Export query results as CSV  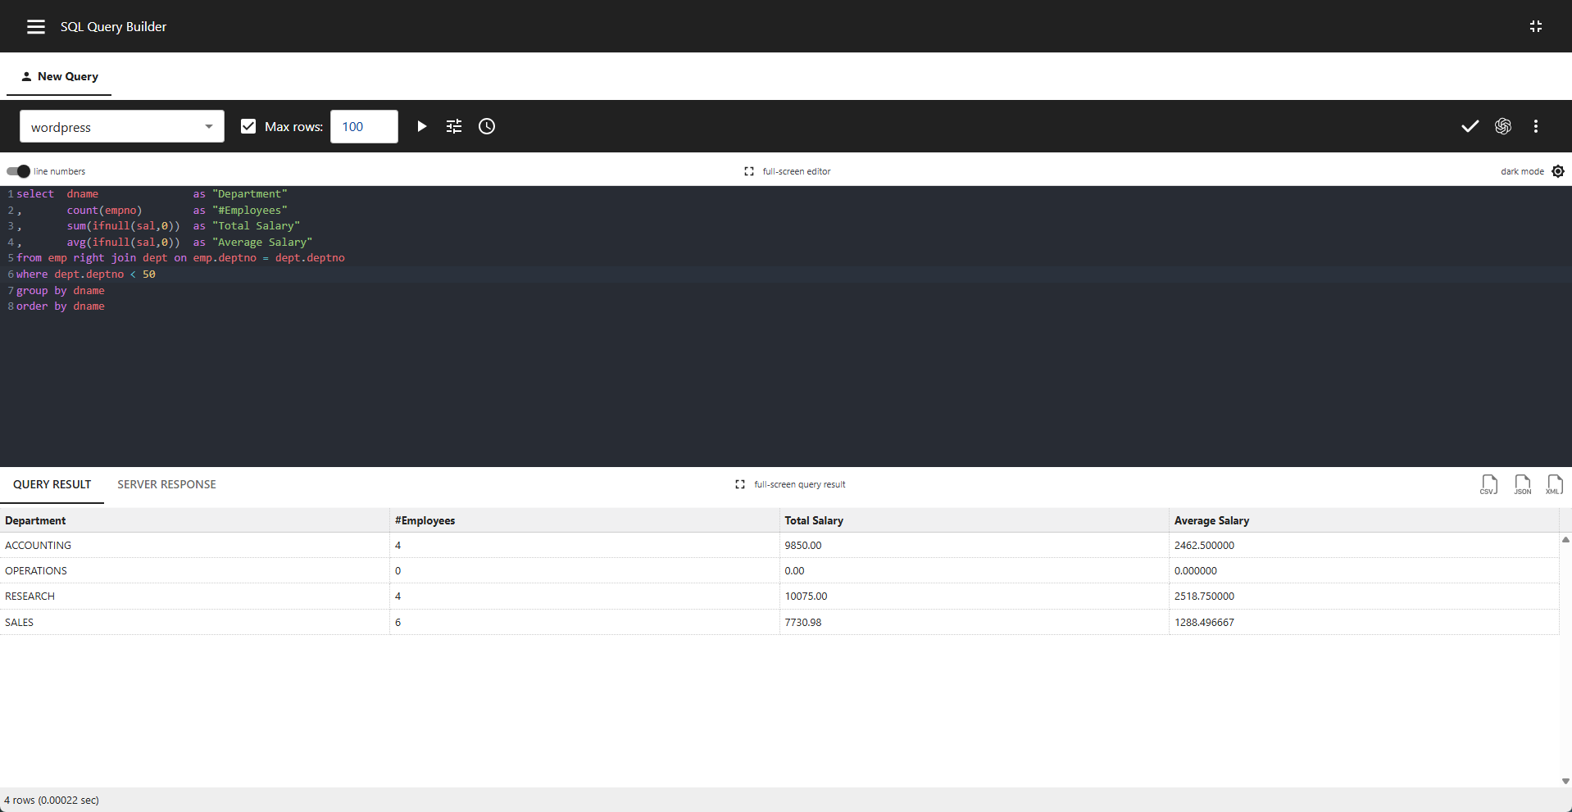point(1488,484)
